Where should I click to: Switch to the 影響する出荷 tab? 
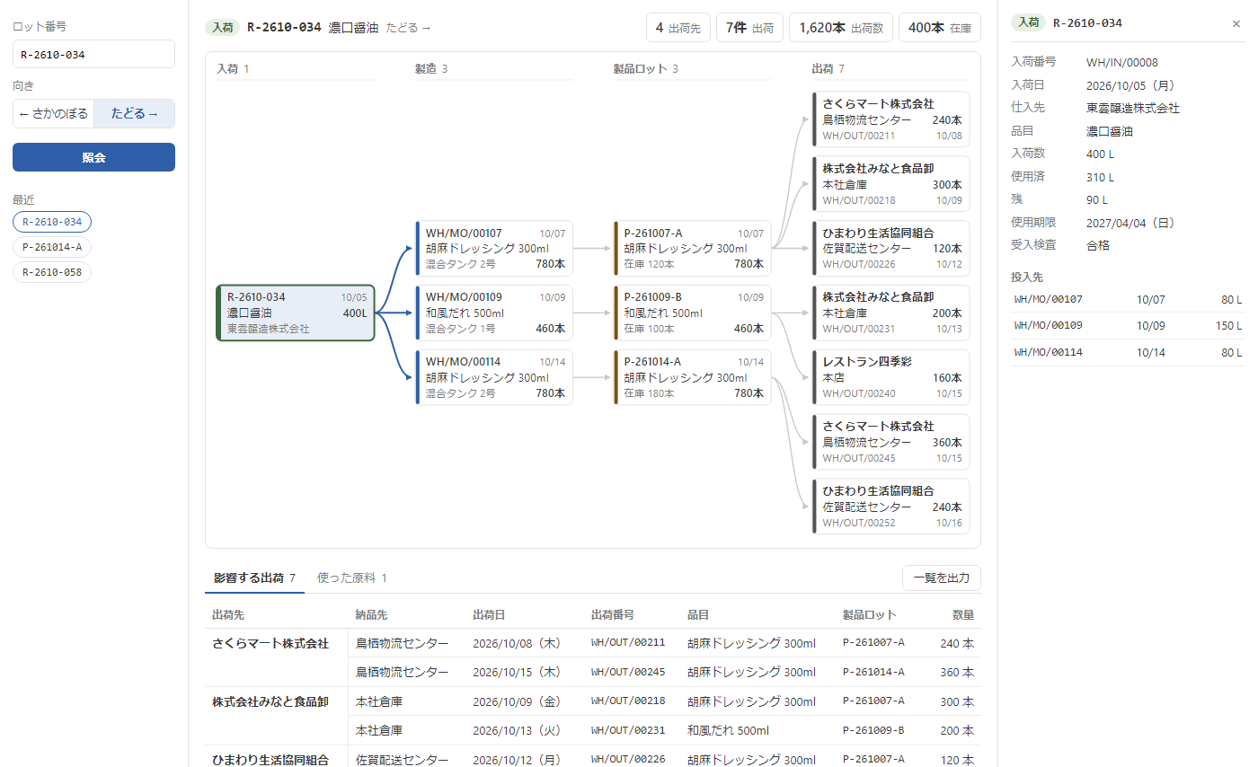click(x=254, y=577)
